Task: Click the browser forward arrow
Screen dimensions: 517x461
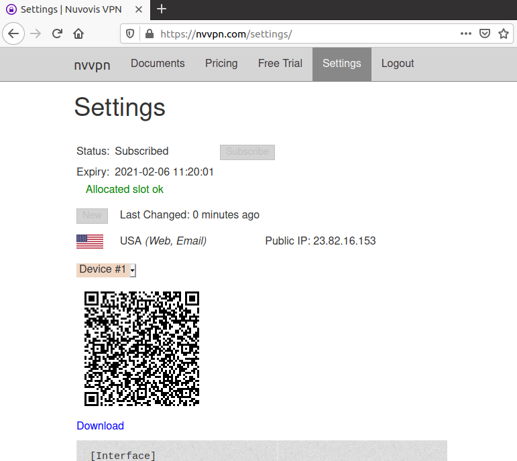Action: 36,34
